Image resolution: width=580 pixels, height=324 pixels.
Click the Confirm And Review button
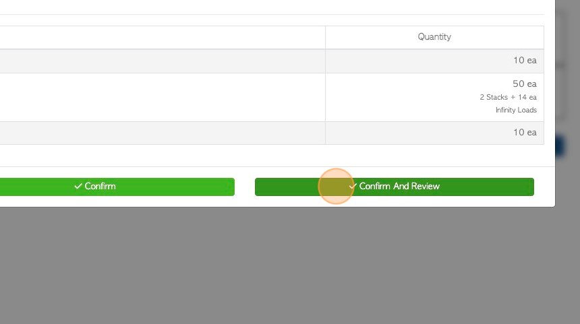tap(395, 187)
